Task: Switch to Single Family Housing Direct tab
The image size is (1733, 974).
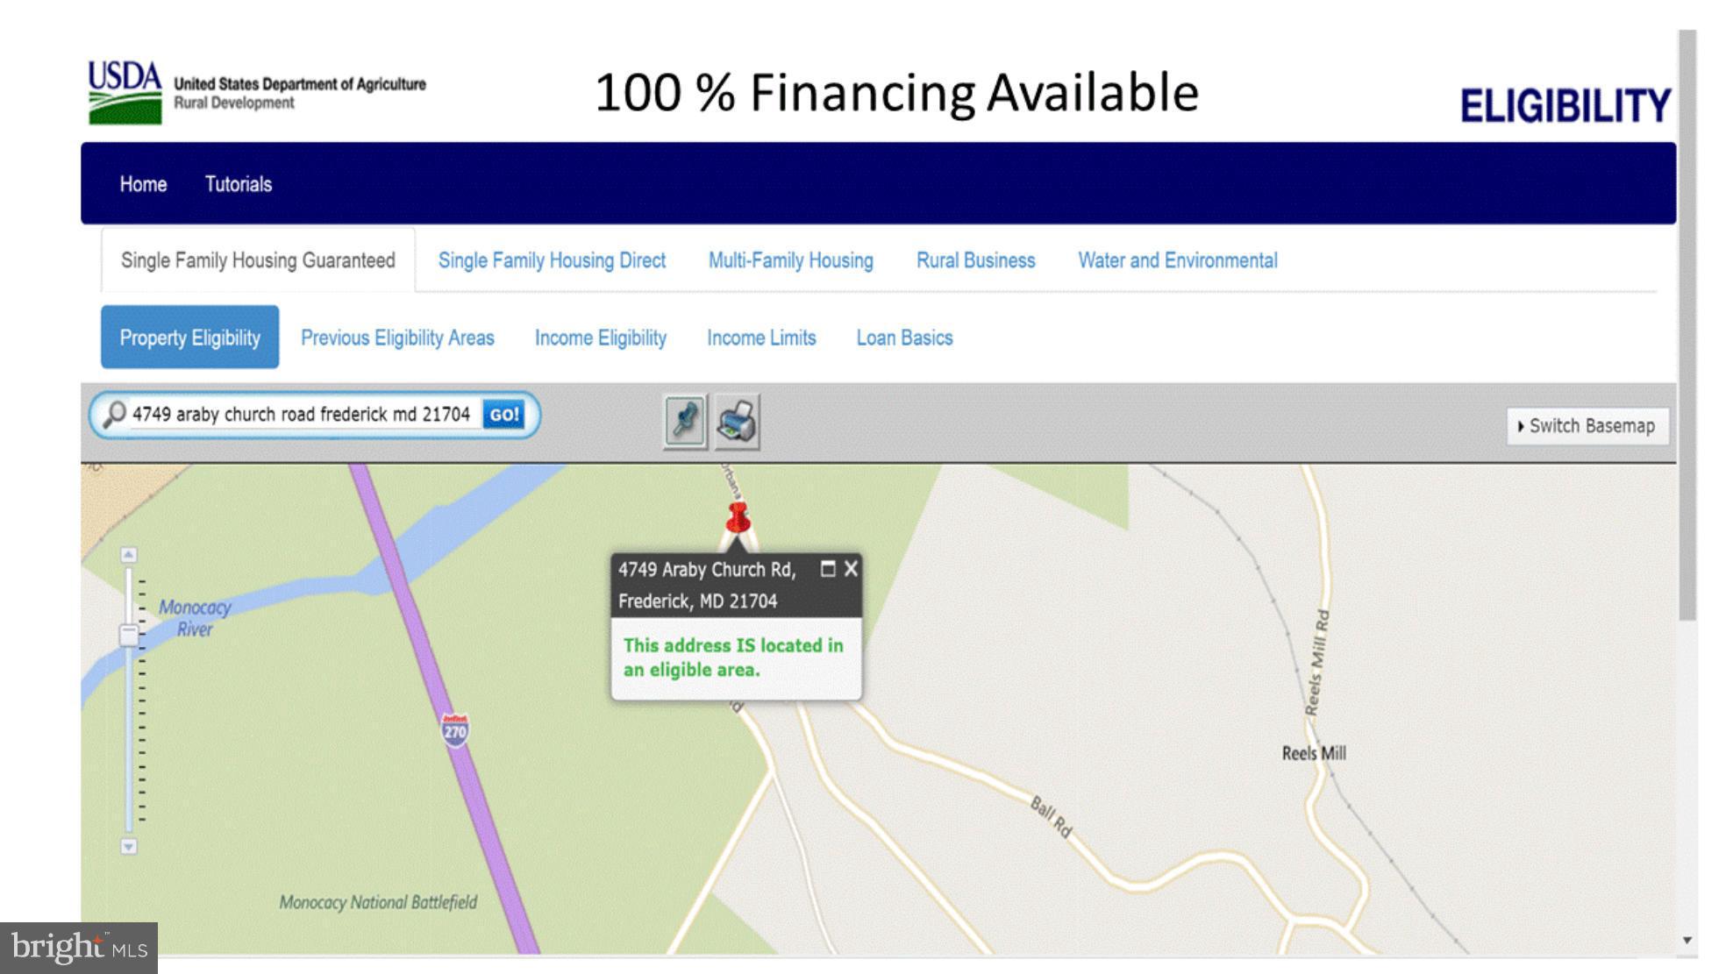Action: pyautogui.click(x=552, y=260)
